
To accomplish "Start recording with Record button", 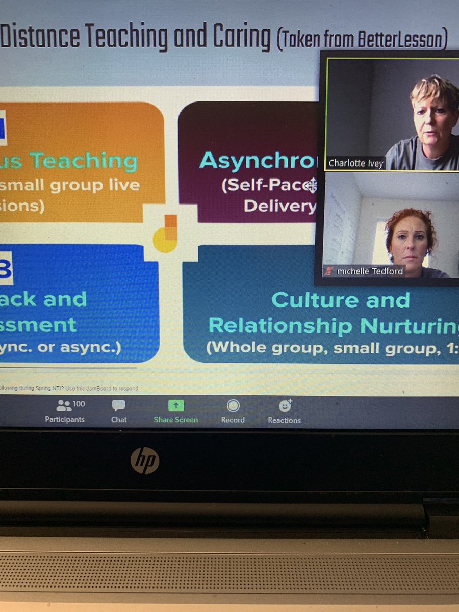I will pyautogui.click(x=233, y=412).
